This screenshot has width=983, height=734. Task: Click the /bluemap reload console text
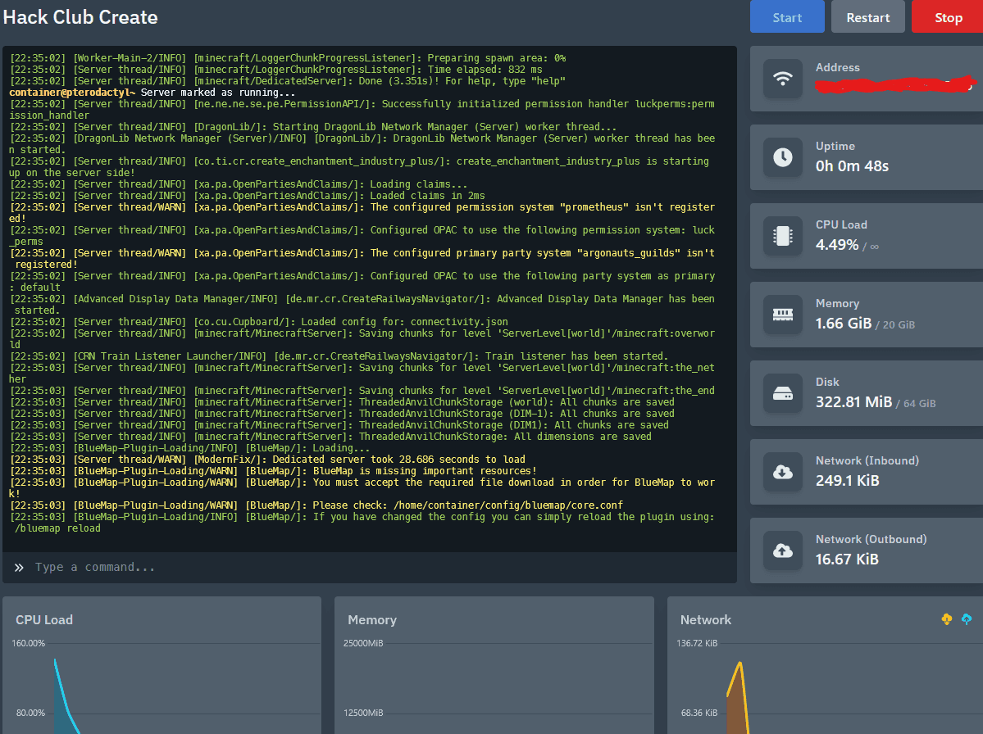pyautogui.click(x=57, y=528)
